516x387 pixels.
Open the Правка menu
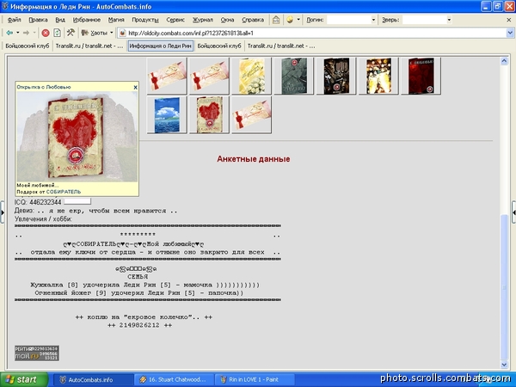38,20
